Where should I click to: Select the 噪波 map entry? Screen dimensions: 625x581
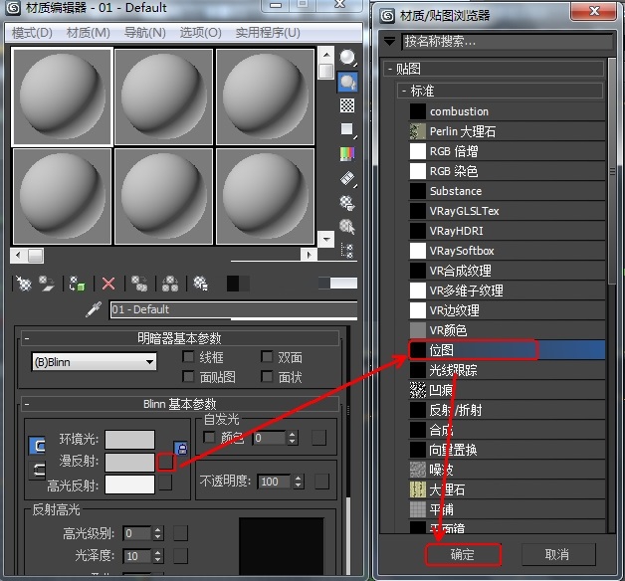point(507,470)
